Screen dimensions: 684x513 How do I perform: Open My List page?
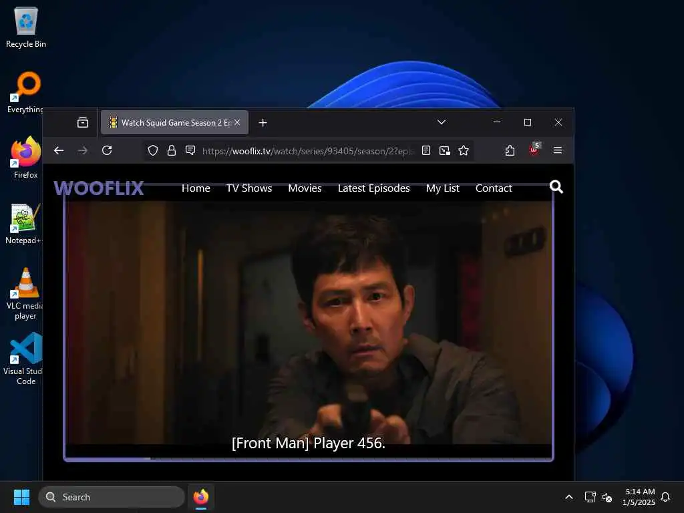(443, 188)
